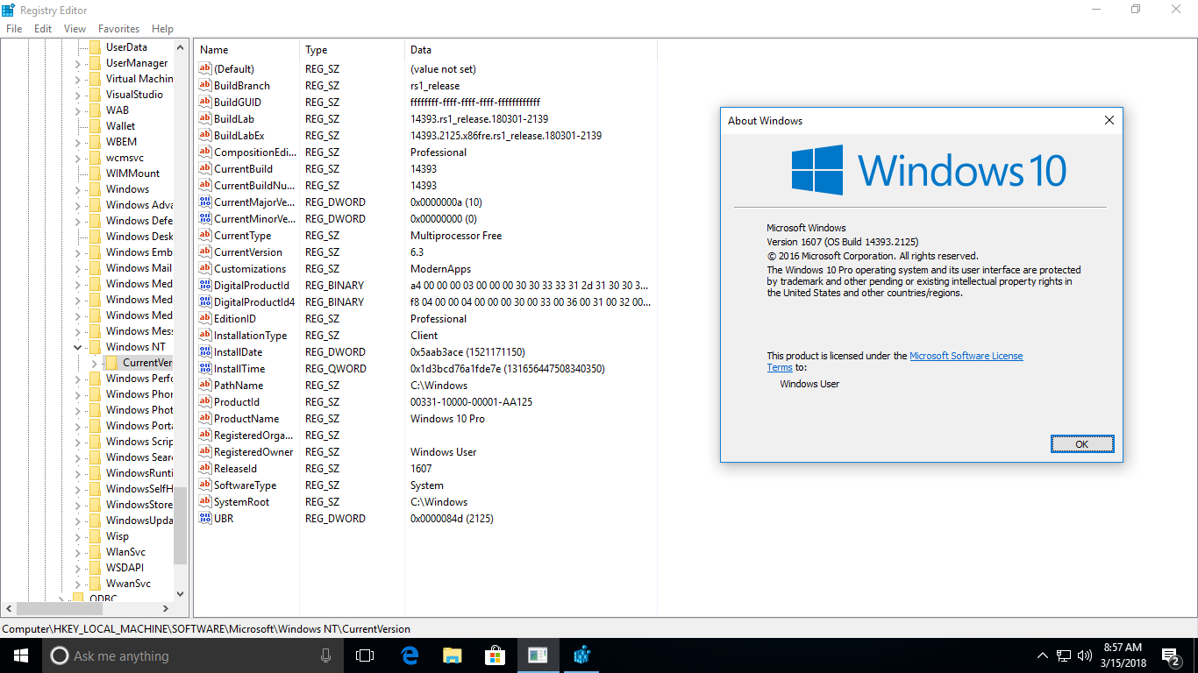This screenshot has width=1198, height=673.
Task: Click the InstallTime QWORD value icon
Action: [205, 369]
